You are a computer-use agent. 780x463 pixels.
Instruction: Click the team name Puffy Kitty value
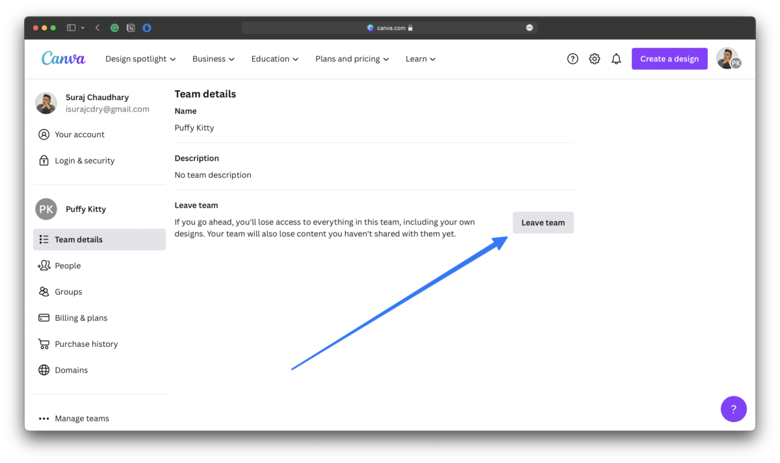click(x=194, y=128)
